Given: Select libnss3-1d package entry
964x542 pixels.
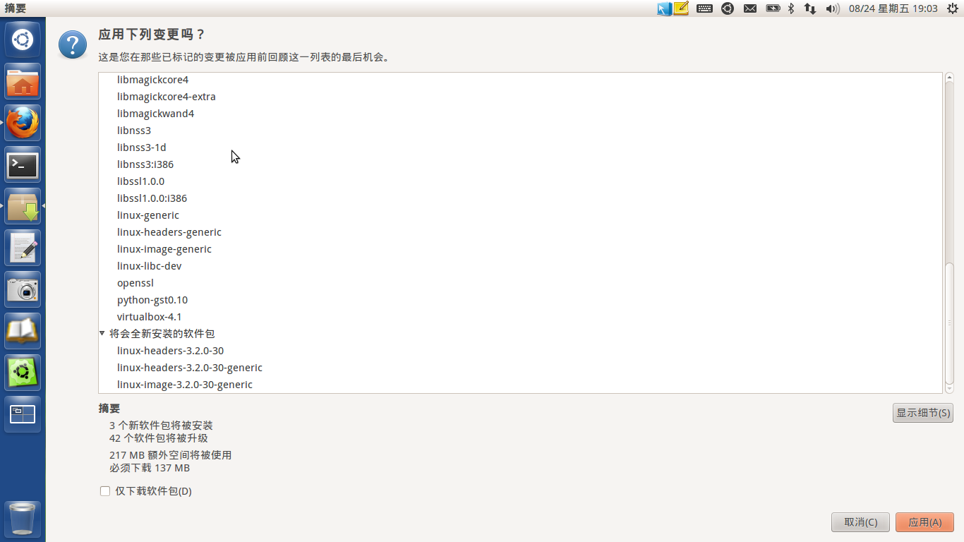Looking at the screenshot, I should [x=520, y=147].
